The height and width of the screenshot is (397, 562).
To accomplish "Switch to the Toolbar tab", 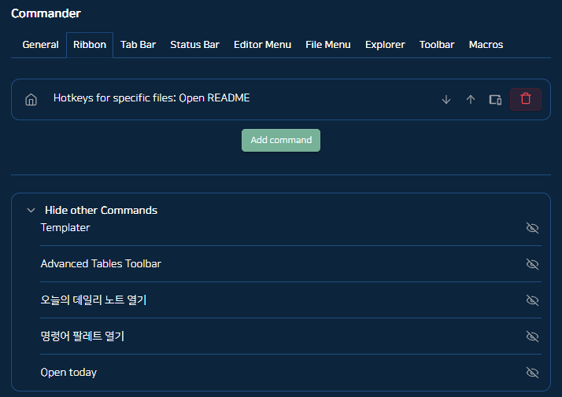I will click(x=437, y=45).
